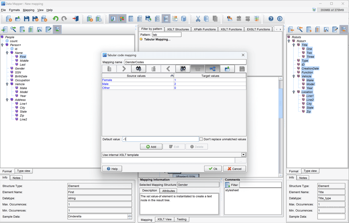Image resolution: width=349 pixels, height=223 pixels.
Task: Redo the last undone action
Action: [64, 19]
